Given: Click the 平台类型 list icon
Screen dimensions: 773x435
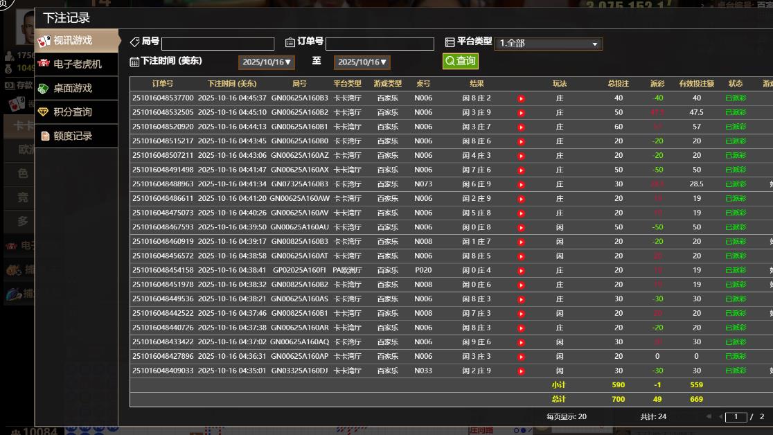Looking at the screenshot, I should (450, 43).
